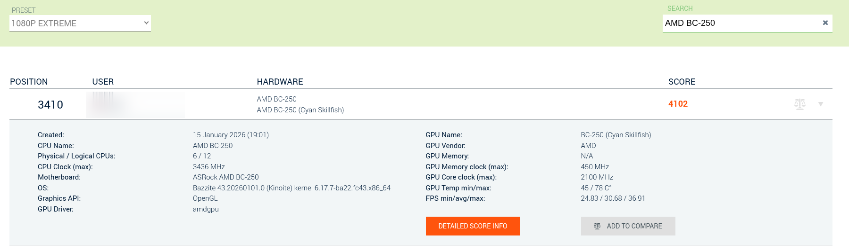The width and height of the screenshot is (849, 251).
Task: Select GPU Vendor value AMD
Action: (x=588, y=146)
